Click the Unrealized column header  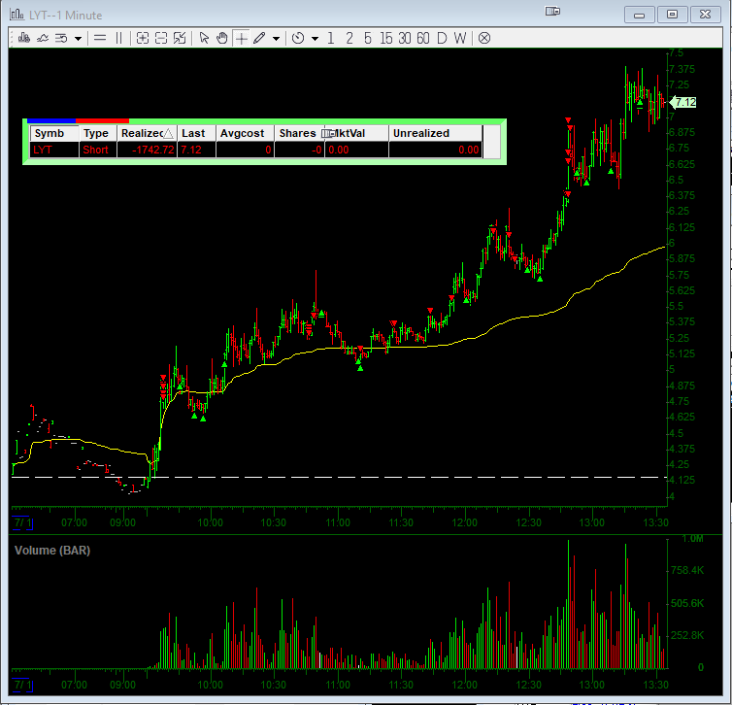(436, 133)
